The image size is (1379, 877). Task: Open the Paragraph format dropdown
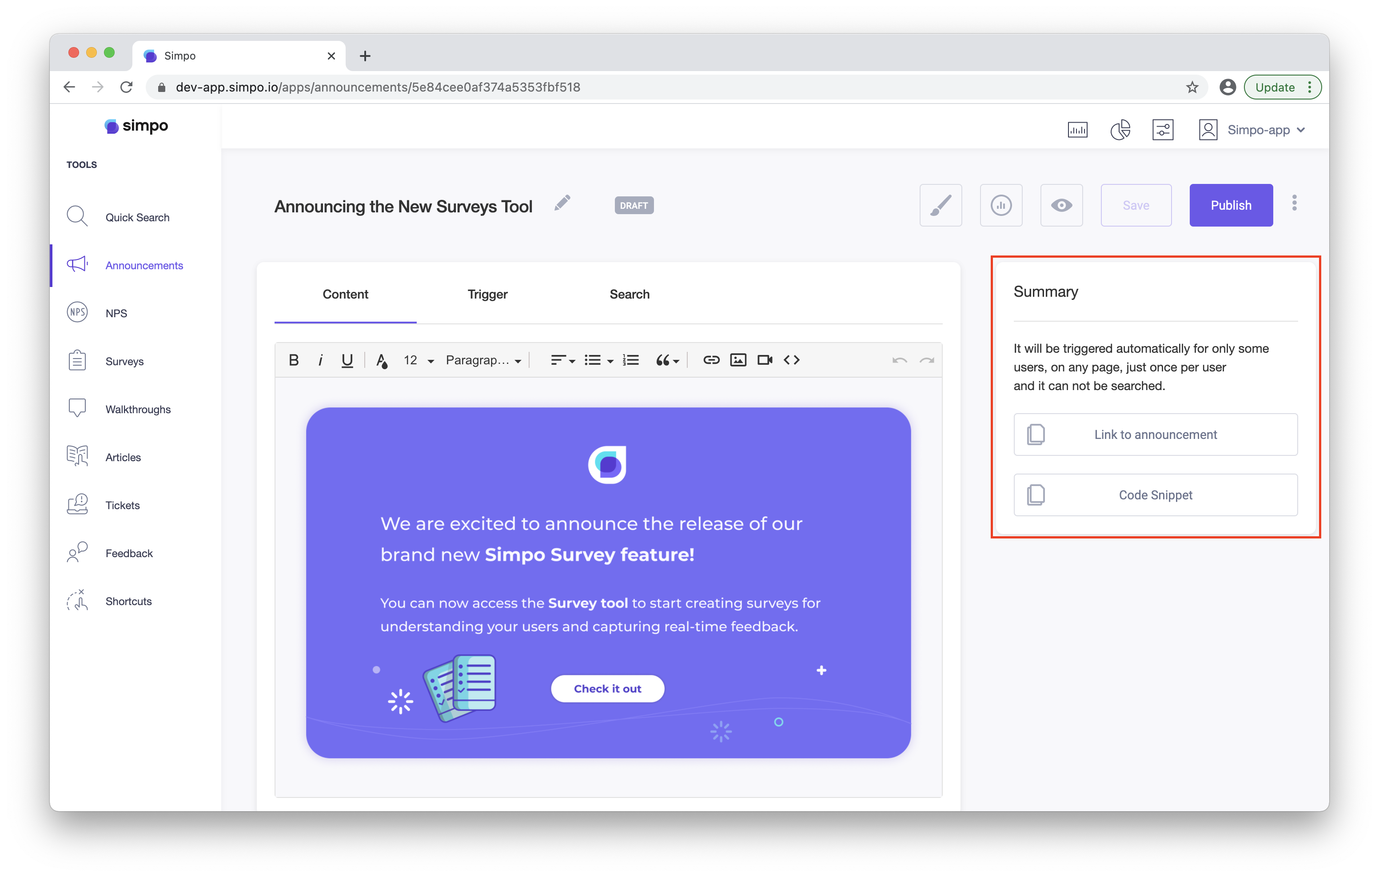[483, 360]
